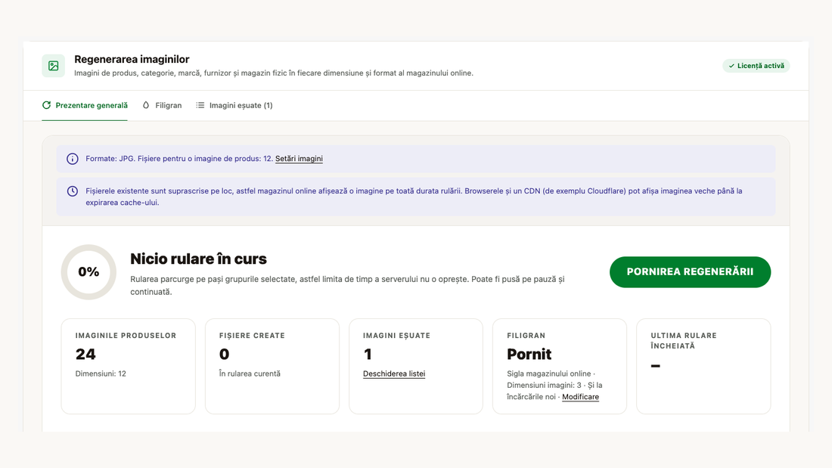
Task: Click the image regeneration module icon
Action: 54,66
